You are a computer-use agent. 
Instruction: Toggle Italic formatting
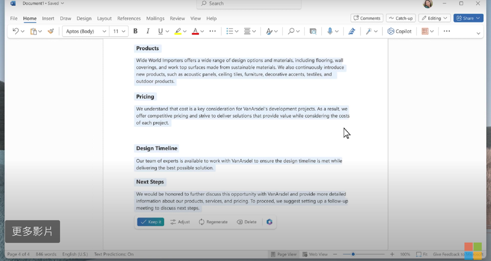[x=148, y=31]
